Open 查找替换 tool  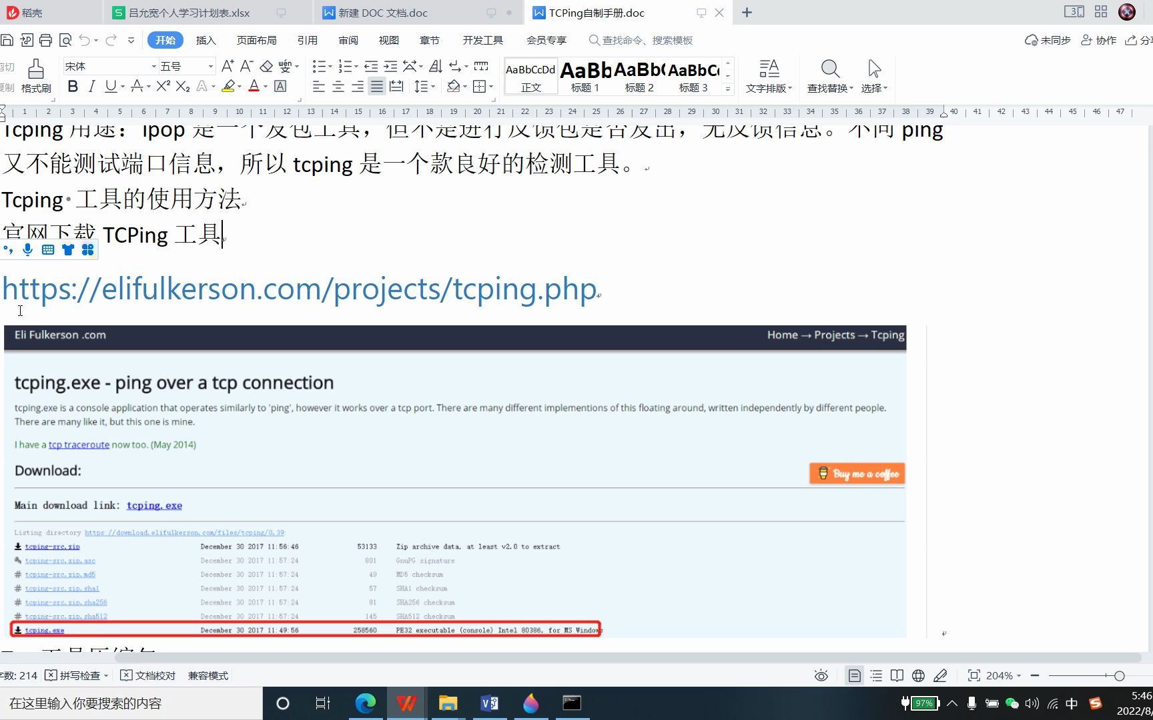pyautogui.click(x=830, y=76)
